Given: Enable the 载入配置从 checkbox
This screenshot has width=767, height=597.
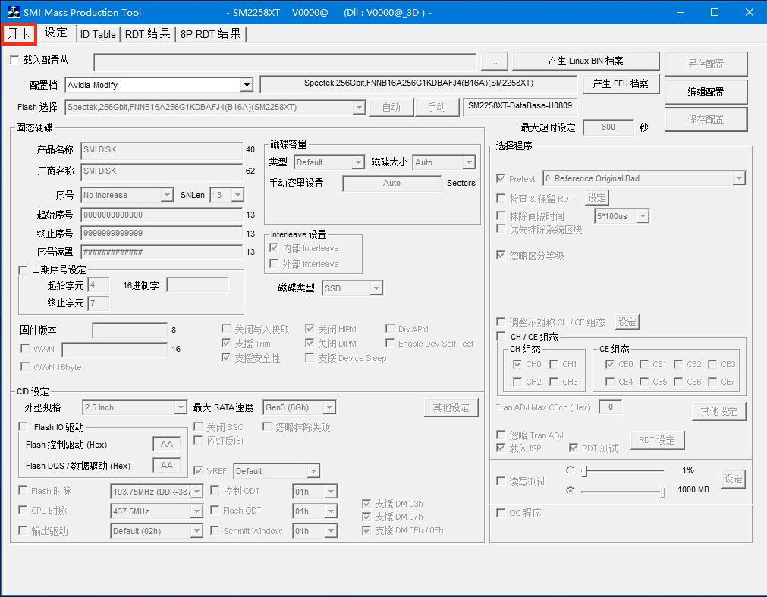Looking at the screenshot, I should (x=15, y=60).
